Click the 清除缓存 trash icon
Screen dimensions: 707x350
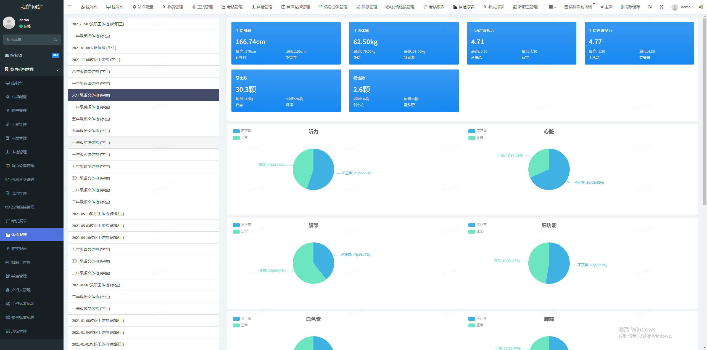pos(622,7)
